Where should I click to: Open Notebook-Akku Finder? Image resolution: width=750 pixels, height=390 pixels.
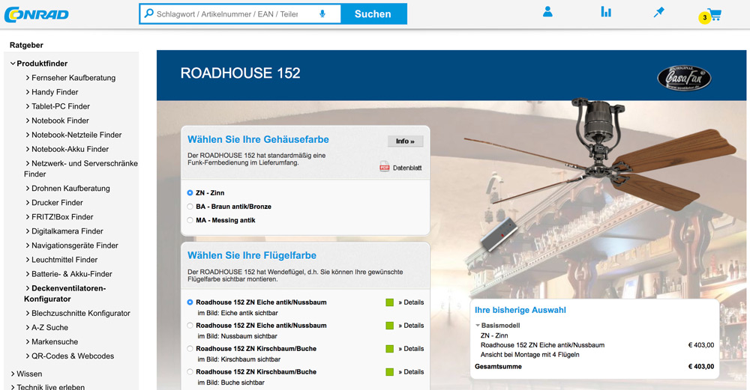point(70,150)
